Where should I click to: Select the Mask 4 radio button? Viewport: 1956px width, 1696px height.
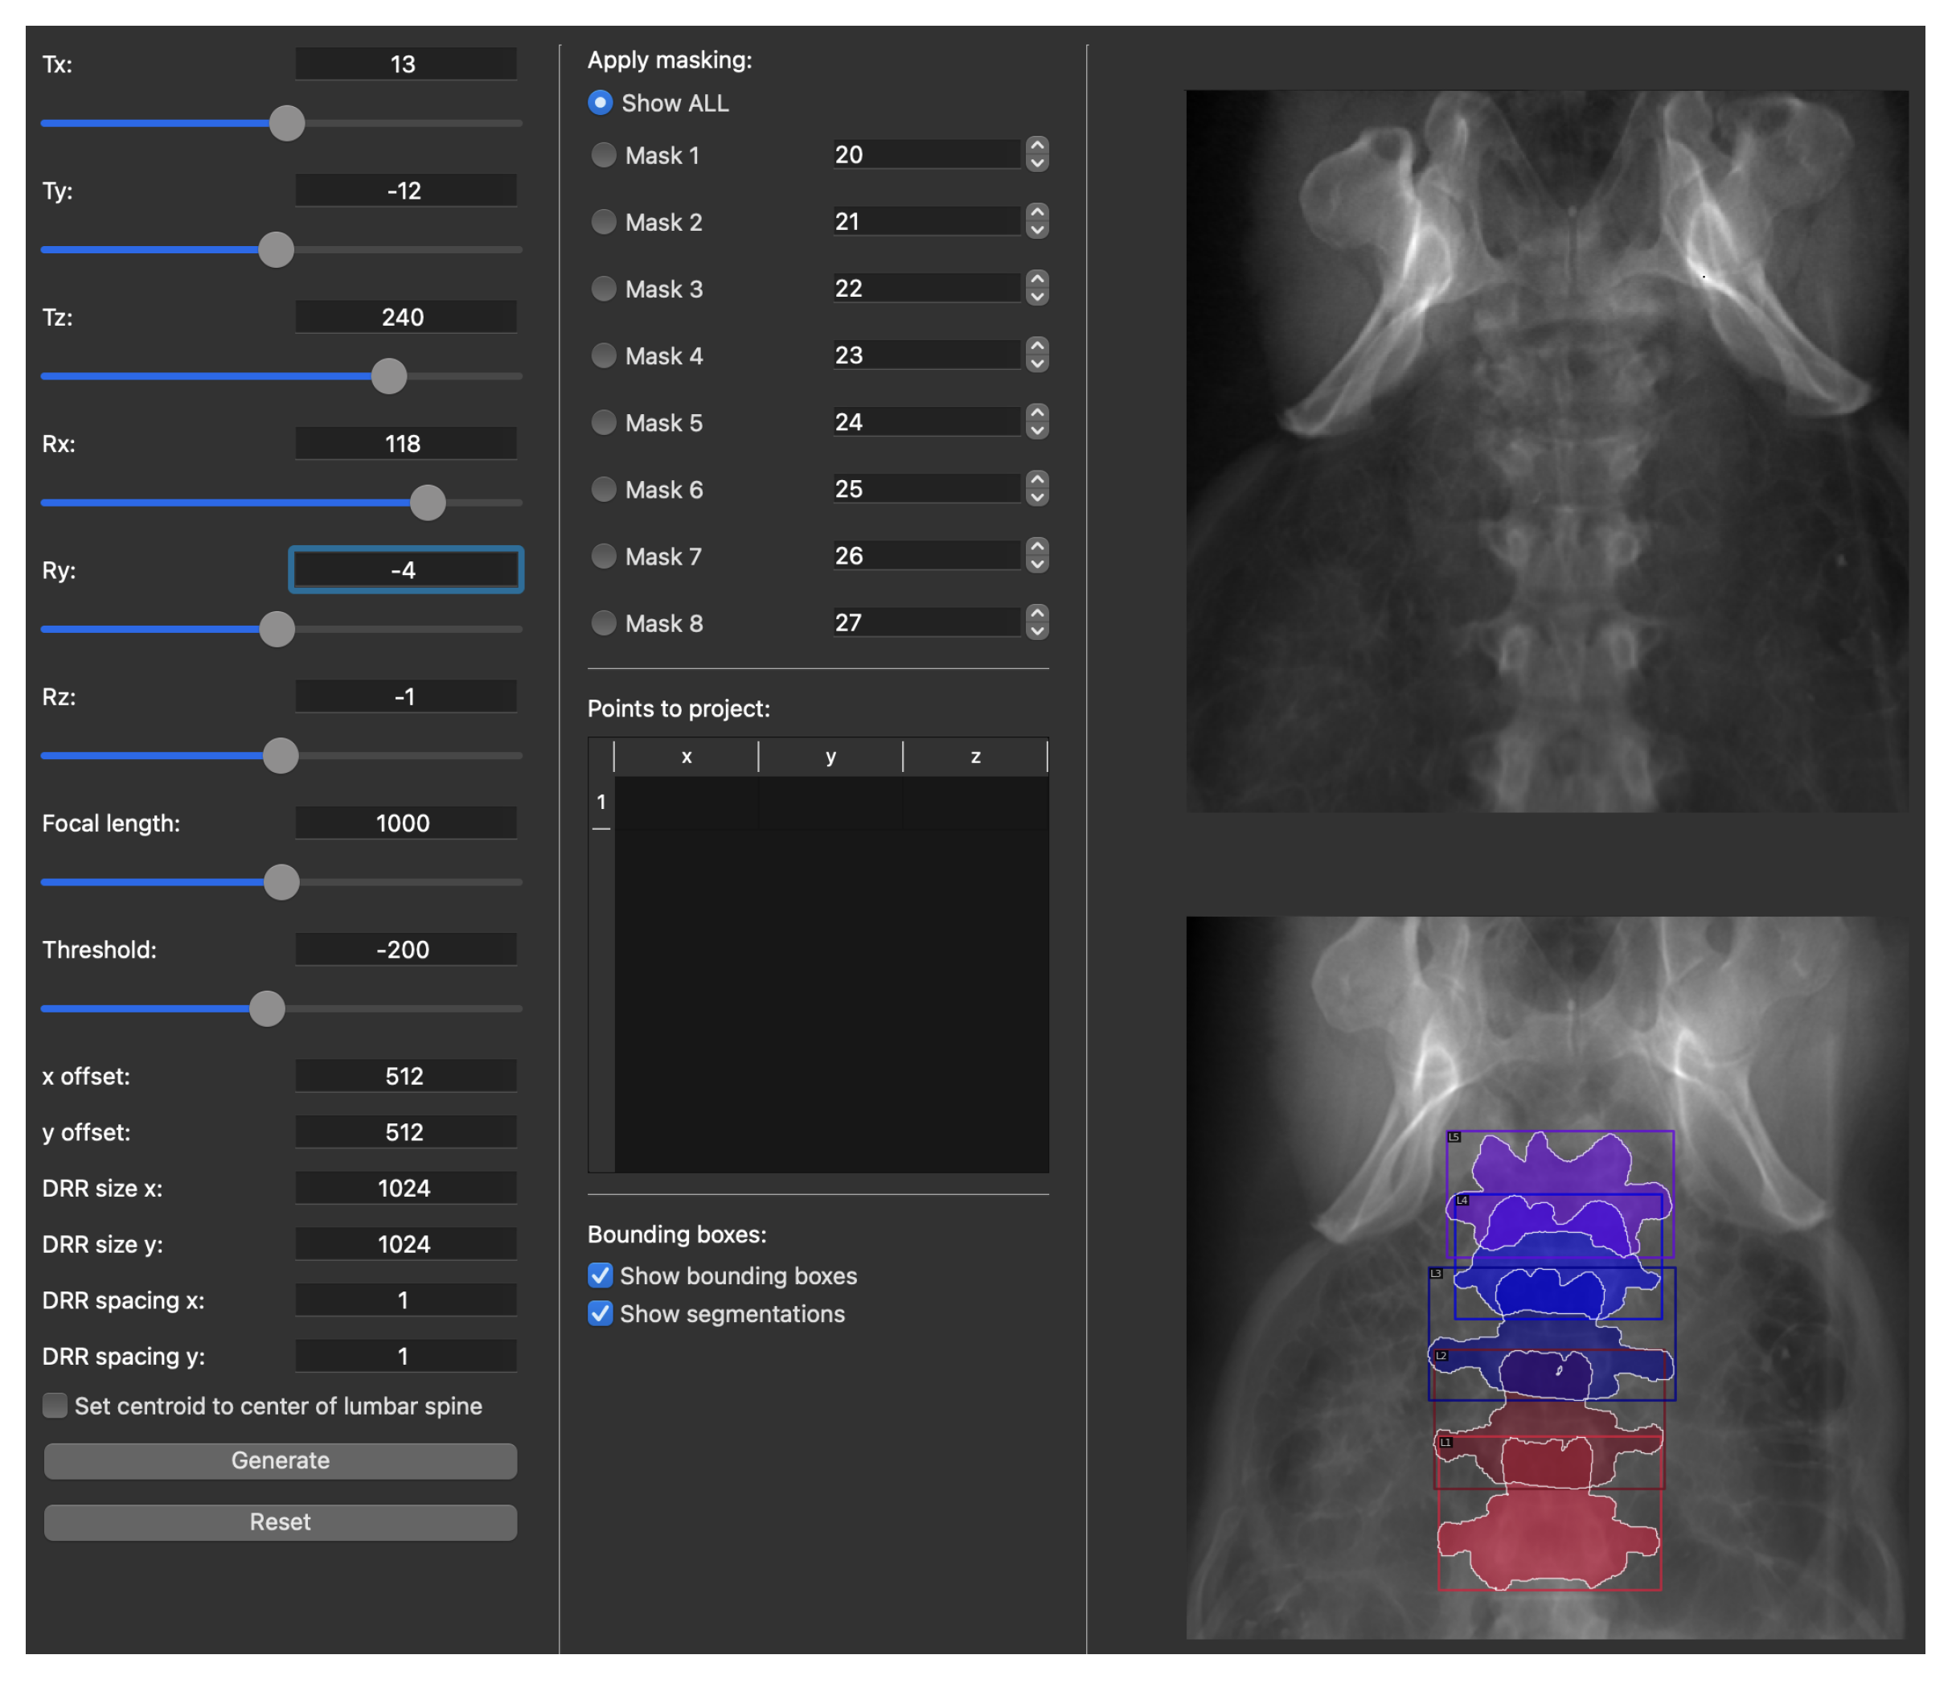(x=603, y=355)
